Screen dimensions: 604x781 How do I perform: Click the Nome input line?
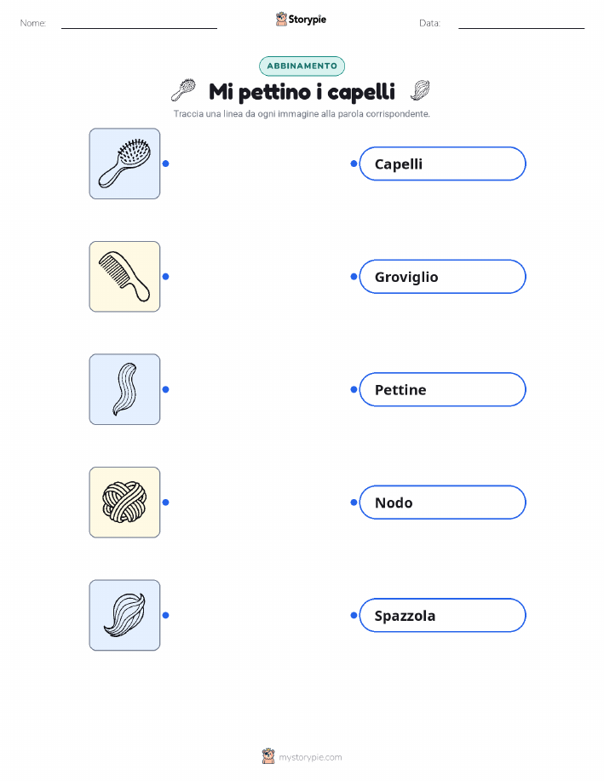pyautogui.click(x=139, y=24)
